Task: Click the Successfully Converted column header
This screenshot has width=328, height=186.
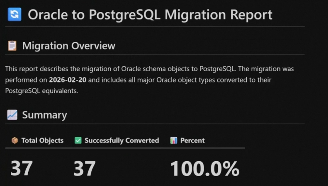Action: [x=122, y=140]
